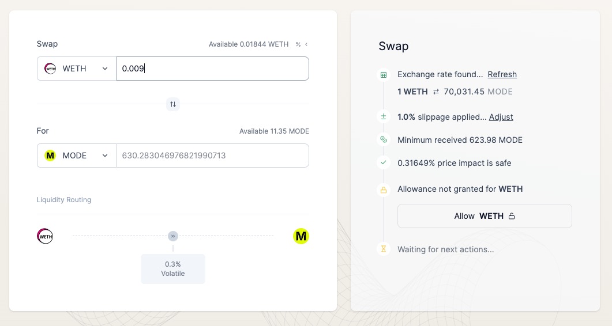Click the MODE token logo in routing
The width and height of the screenshot is (612, 326).
tap(301, 236)
